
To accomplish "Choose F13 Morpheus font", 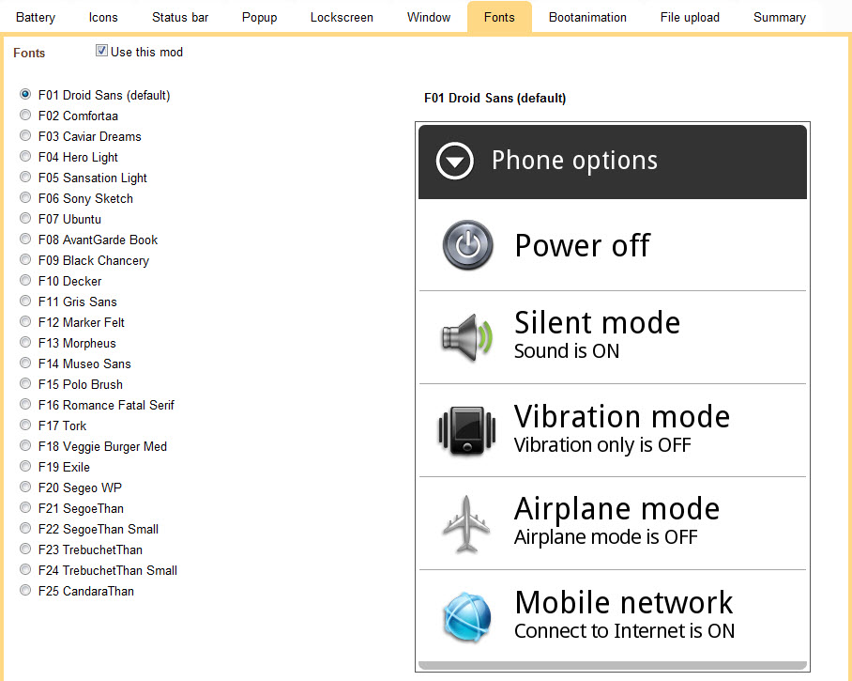I will click(25, 342).
